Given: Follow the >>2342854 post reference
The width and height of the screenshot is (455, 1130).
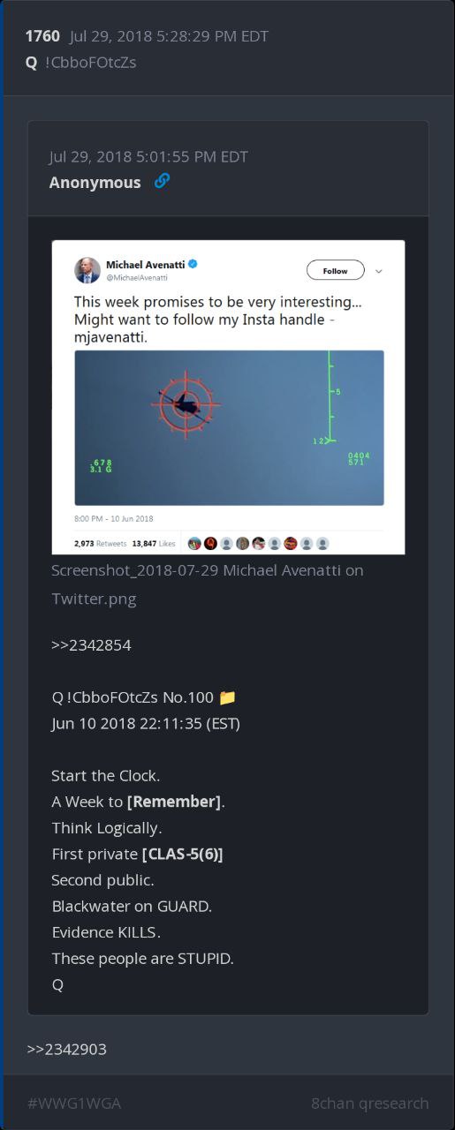Looking at the screenshot, I should click(x=91, y=644).
